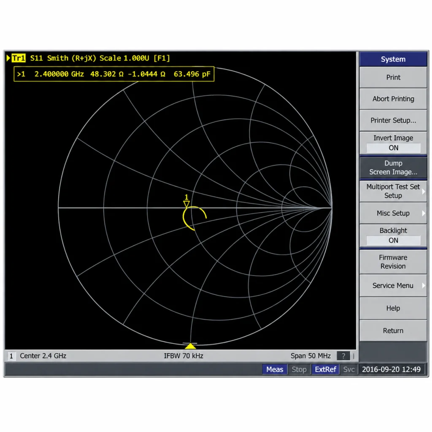
Task: Click the -1.0444 Ω reactance value
Action: pos(146,74)
